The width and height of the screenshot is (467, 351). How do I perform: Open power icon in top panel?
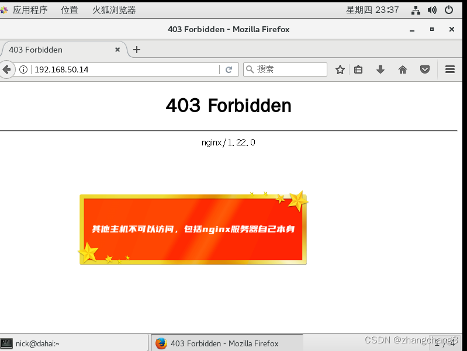tap(449, 10)
